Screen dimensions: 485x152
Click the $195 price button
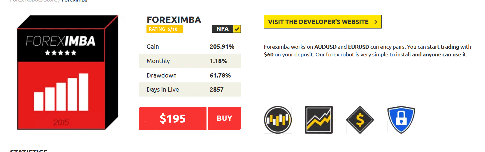click(x=173, y=118)
